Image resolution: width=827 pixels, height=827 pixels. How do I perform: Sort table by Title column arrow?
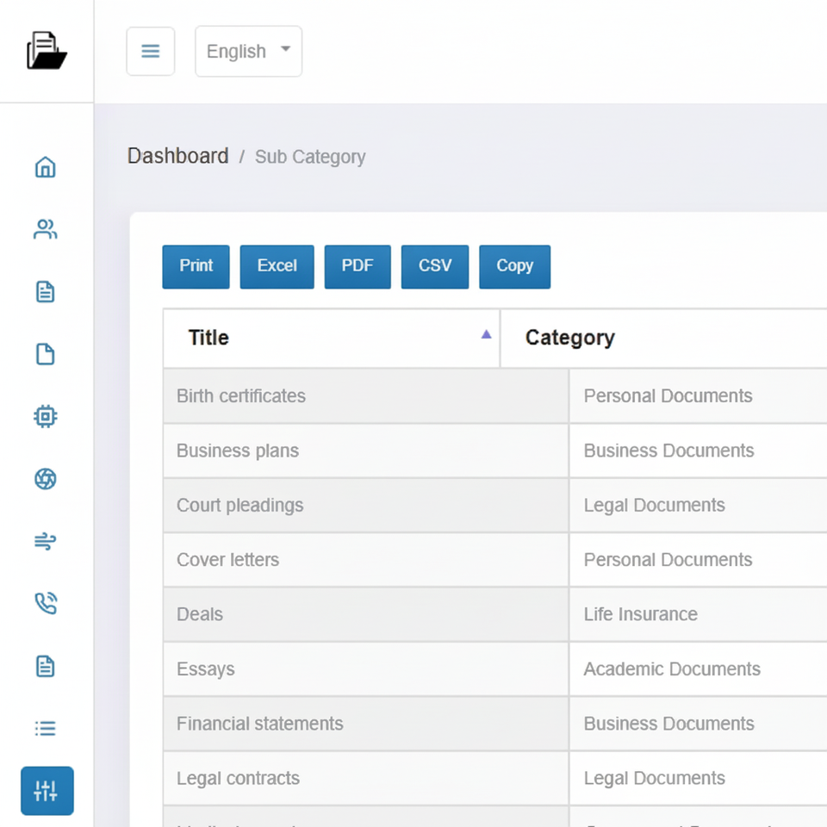(486, 335)
